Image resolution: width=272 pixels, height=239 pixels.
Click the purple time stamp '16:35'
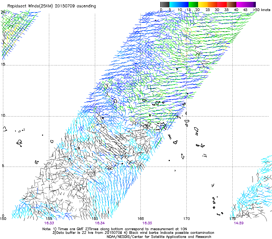pyautogui.click(x=147, y=223)
